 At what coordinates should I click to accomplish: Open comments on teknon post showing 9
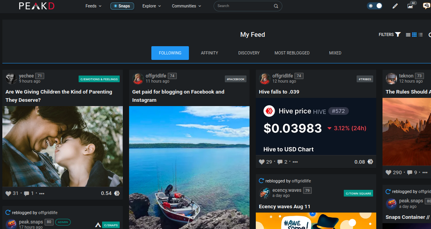(409, 173)
